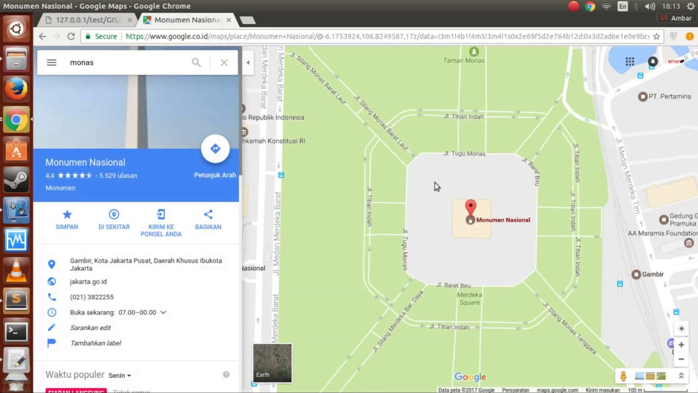Screen dimensions: 698x393
Task: Open VLC from the launcher
Action: click(16, 270)
